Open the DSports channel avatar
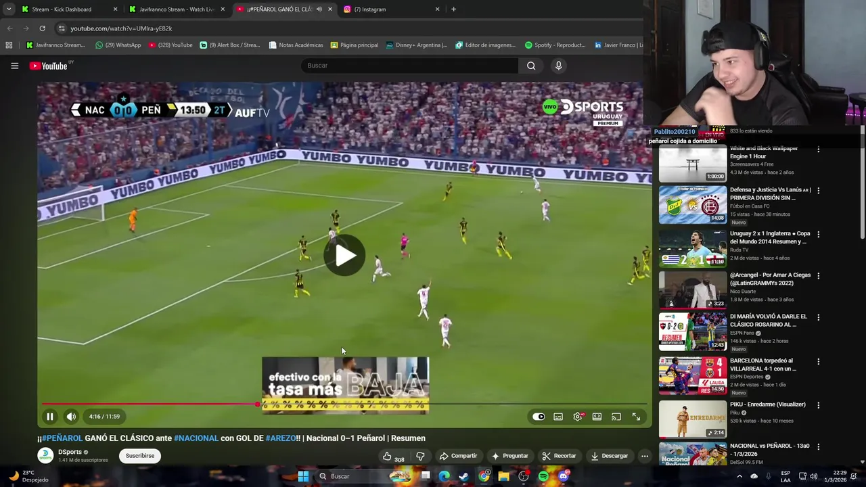 point(45,455)
